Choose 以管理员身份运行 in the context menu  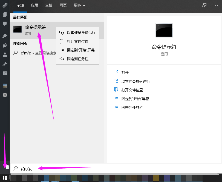81,33
